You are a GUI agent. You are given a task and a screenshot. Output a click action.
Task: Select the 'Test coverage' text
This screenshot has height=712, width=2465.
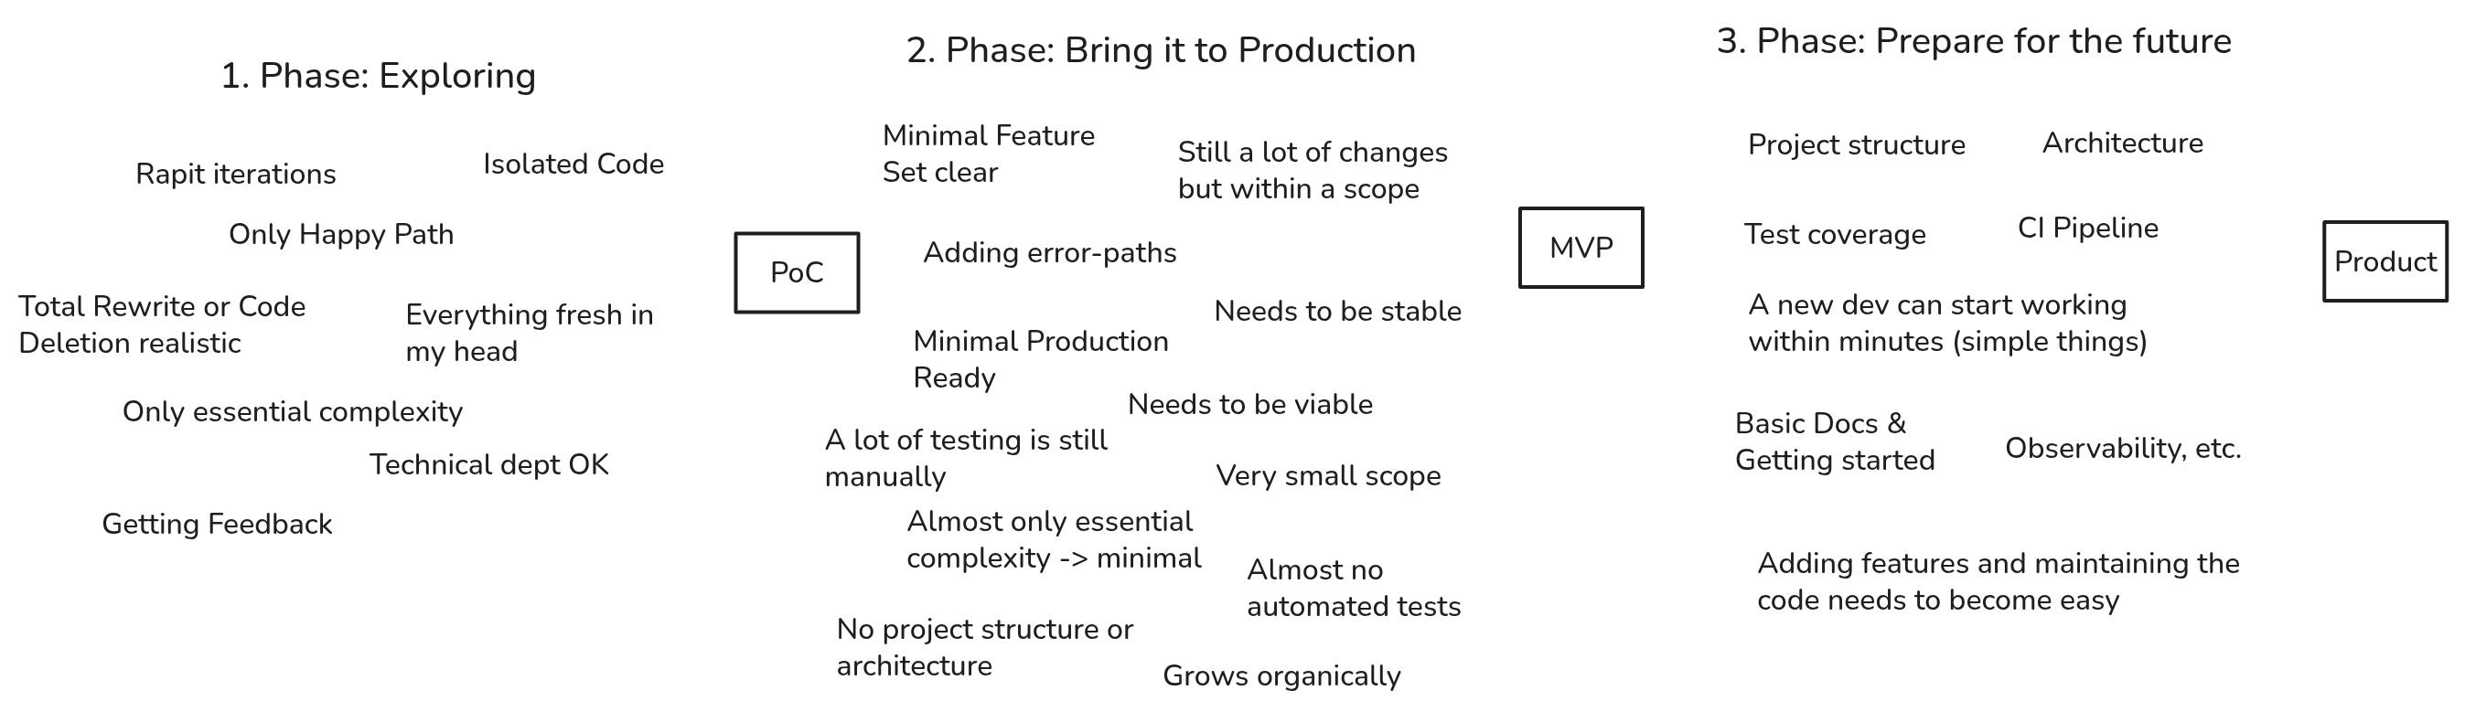click(x=1835, y=234)
